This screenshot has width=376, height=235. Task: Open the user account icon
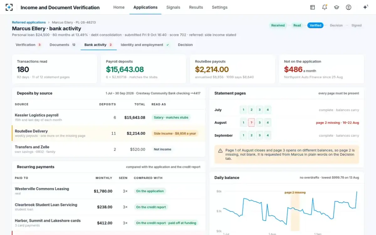click(348, 7)
